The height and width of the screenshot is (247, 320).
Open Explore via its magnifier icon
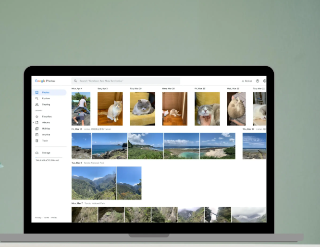pyautogui.click(x=37, y=98)
